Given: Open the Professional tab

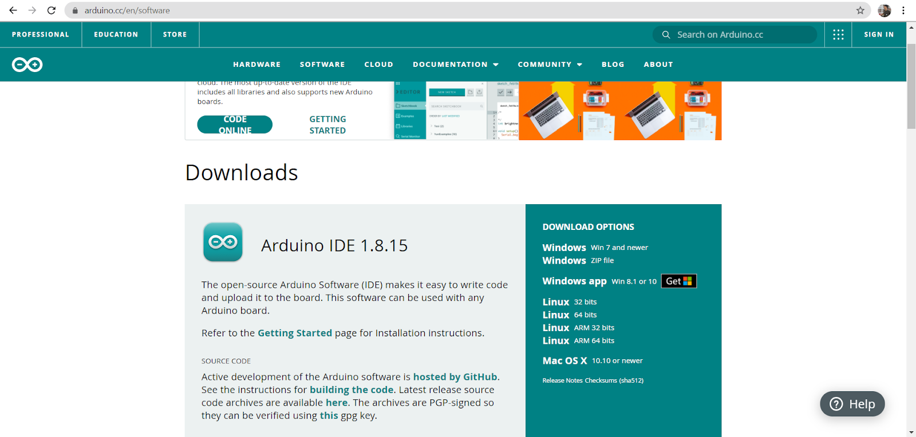Looking at the screenshot, I should (x=41, y=34).
